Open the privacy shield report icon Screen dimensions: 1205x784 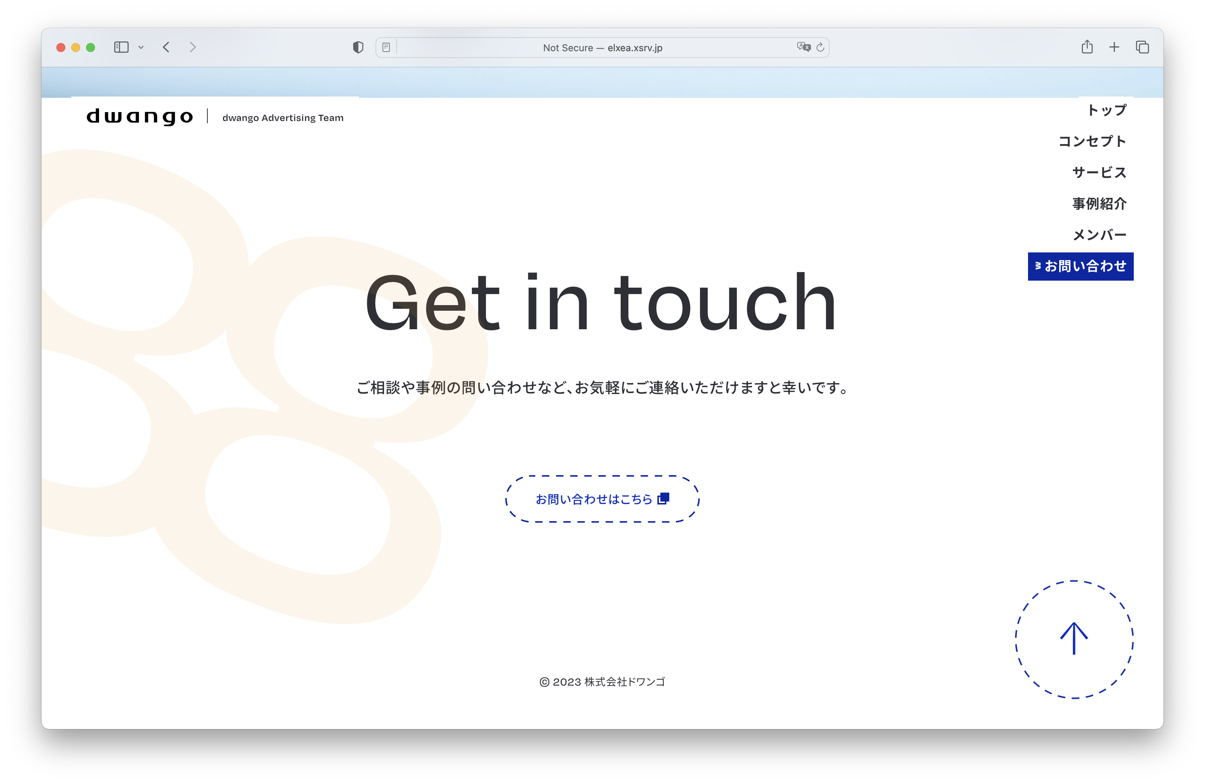(x=358, y=48)
